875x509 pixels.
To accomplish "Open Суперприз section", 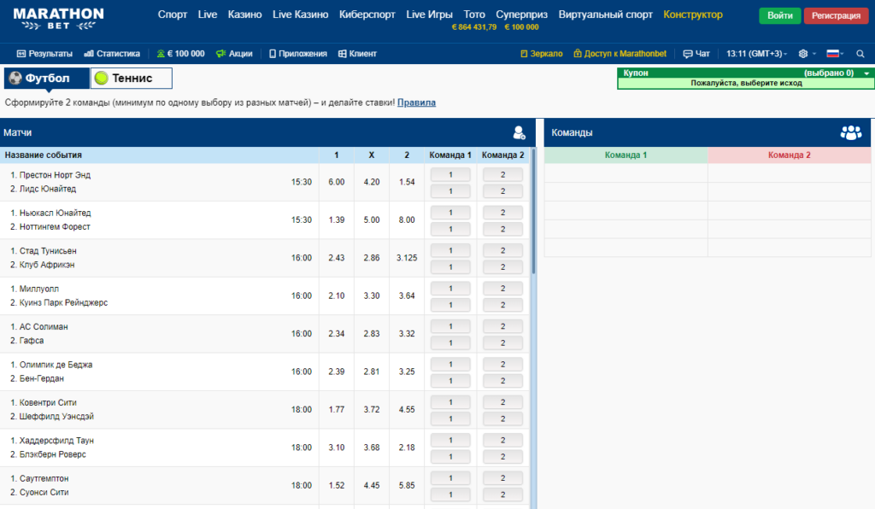I will pyautogui.click(x=521, y=15).
